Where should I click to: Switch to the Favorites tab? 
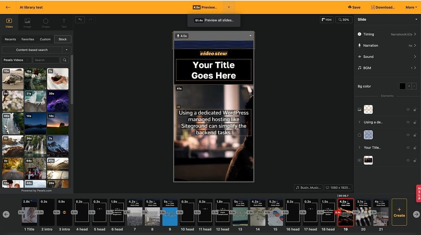click(28, 39)
